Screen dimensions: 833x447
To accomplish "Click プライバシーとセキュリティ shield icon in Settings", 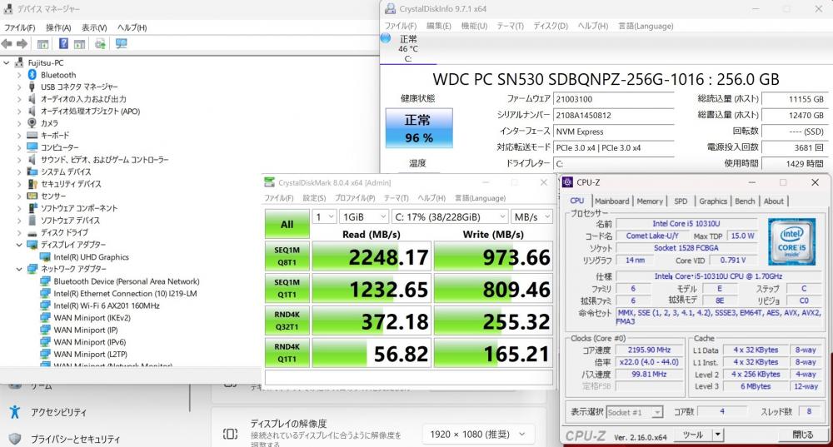I will [x=15, y=439].
